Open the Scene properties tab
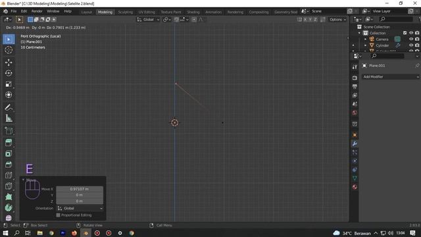 click(x=355, y=104)
